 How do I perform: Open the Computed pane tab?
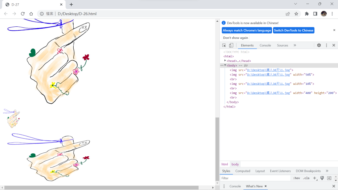pyautogui.click(x=243, y=171)
